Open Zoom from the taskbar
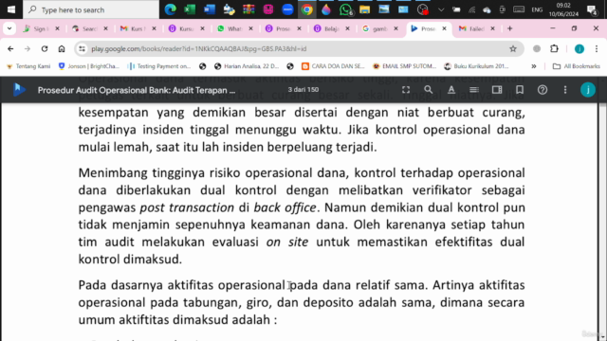This screenshot has width=607, height=341. (x=287, y=9)
